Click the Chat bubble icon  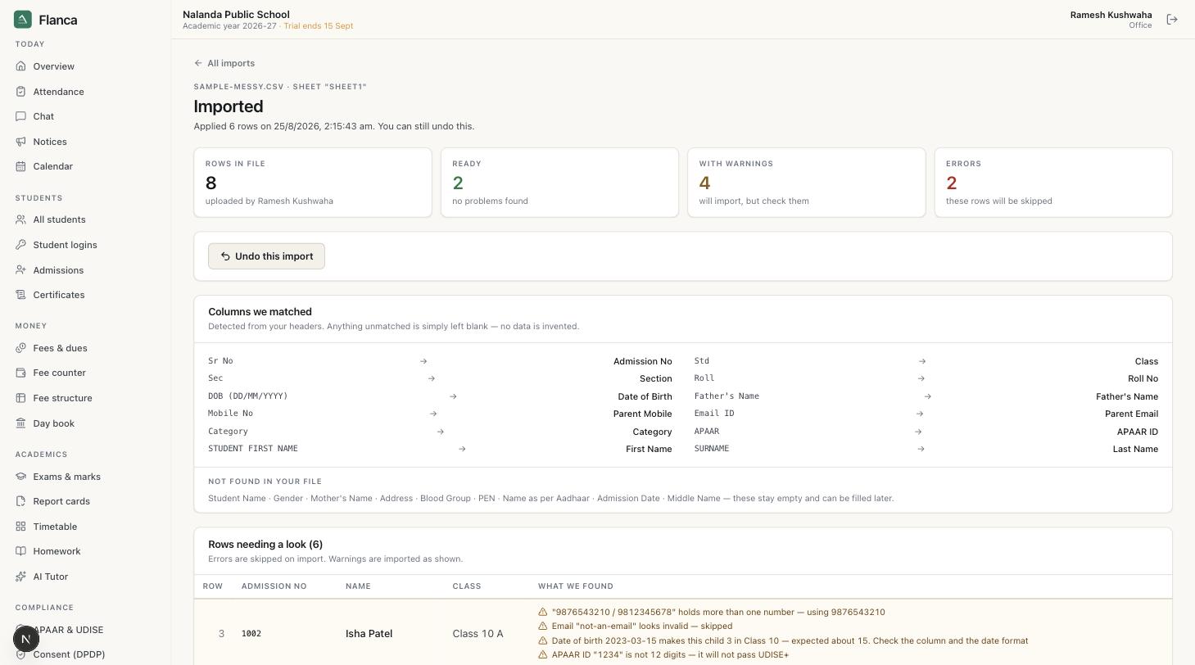tap(21, 116)
